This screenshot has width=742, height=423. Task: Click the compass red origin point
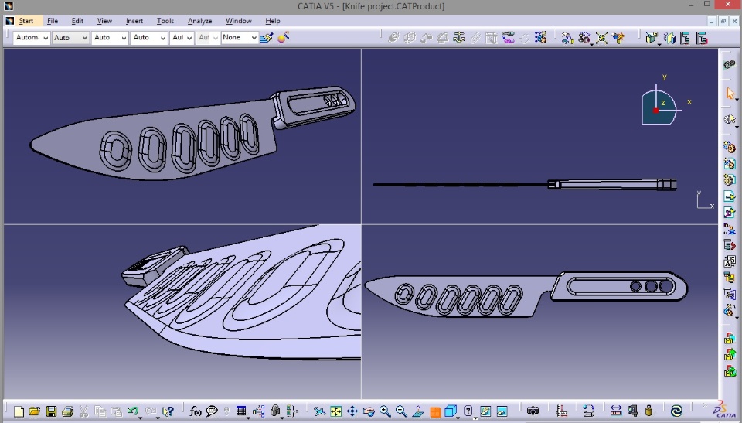(655, 111)
